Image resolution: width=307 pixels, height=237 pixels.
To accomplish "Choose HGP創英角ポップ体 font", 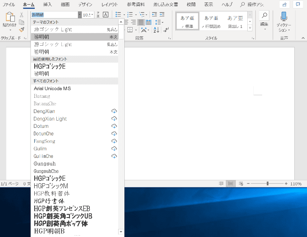I will [x=75, y=223].
